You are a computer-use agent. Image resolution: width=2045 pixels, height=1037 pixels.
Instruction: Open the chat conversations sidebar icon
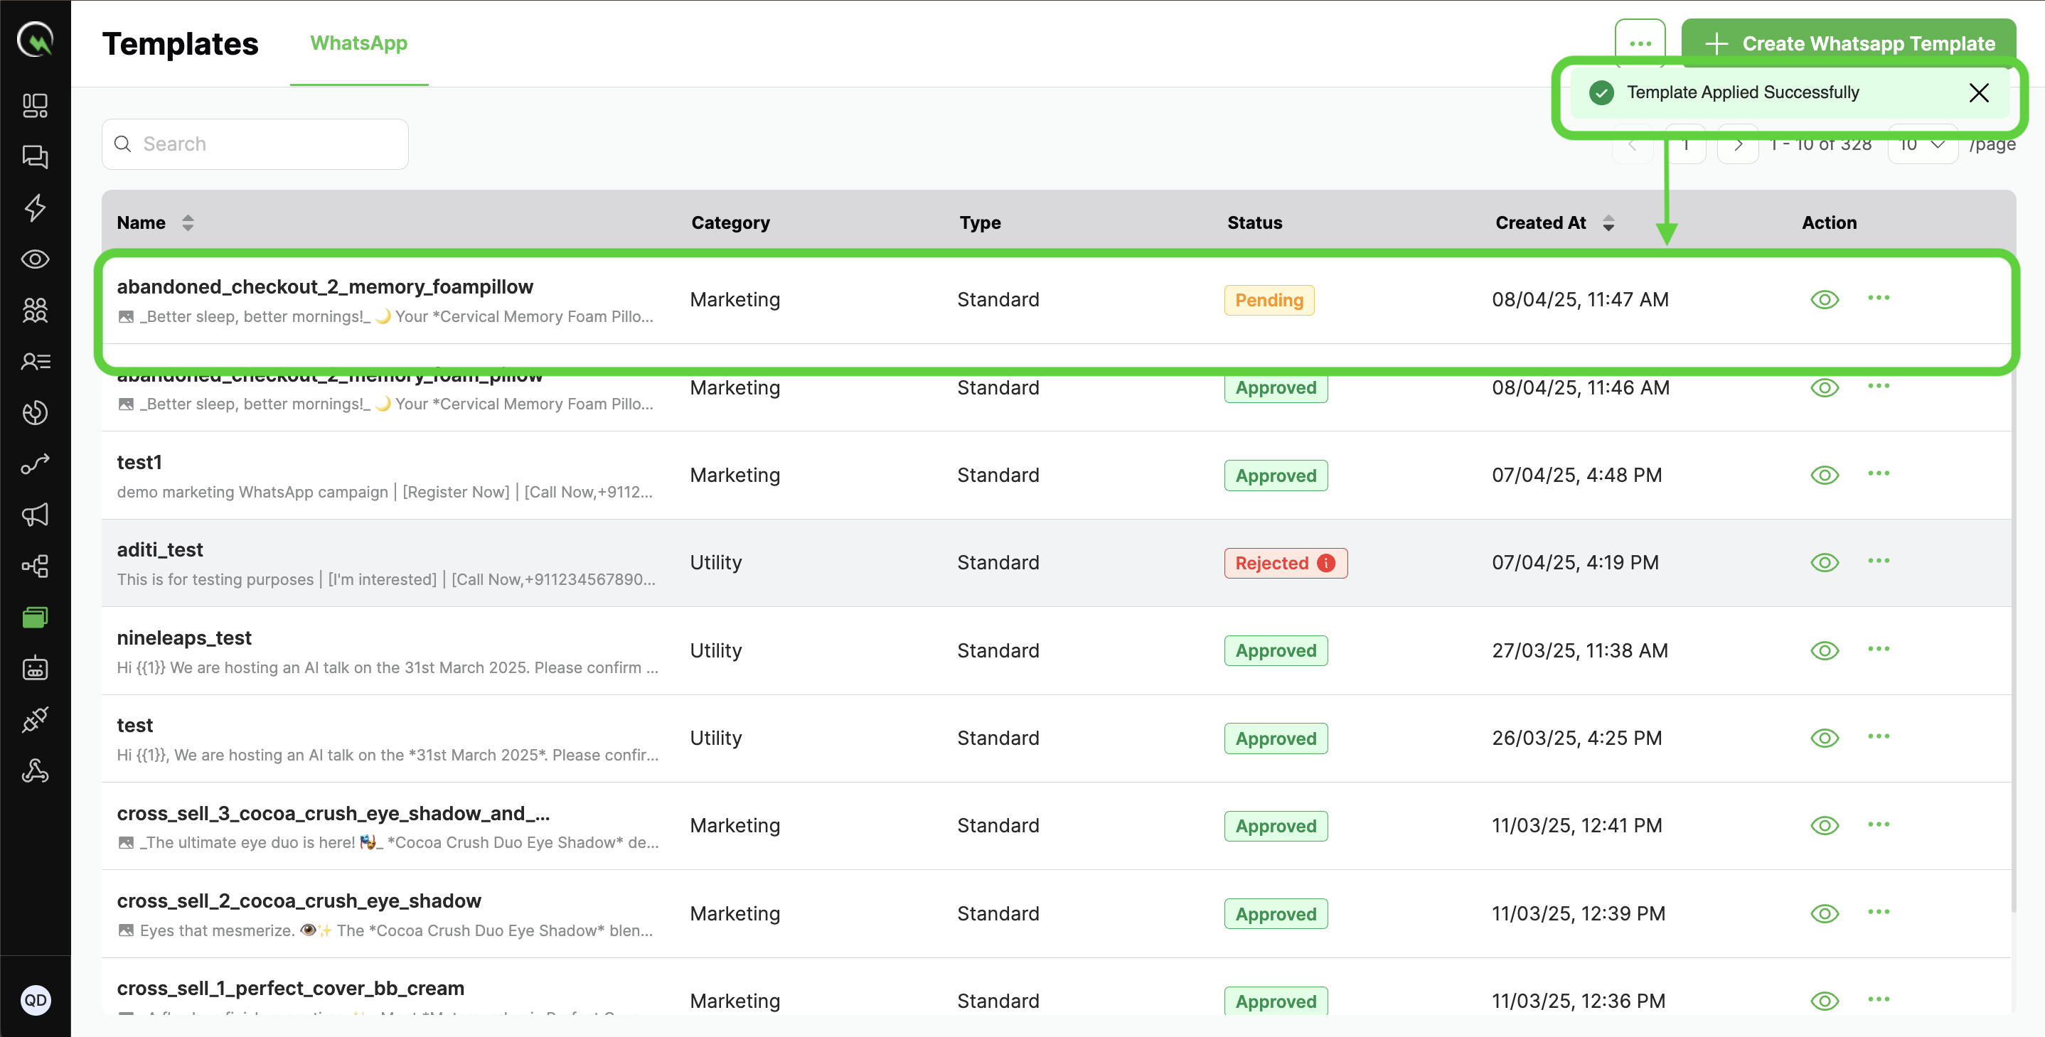click(x=35, y=156)
